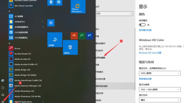Open advanced scaling settings link
The image size is (184, 103).
(x=145, y=79)
